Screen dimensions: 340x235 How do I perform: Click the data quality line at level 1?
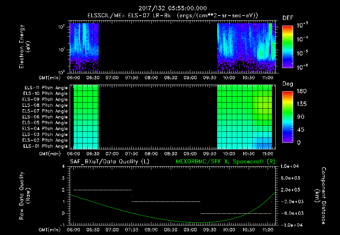(x=166, y=201)
